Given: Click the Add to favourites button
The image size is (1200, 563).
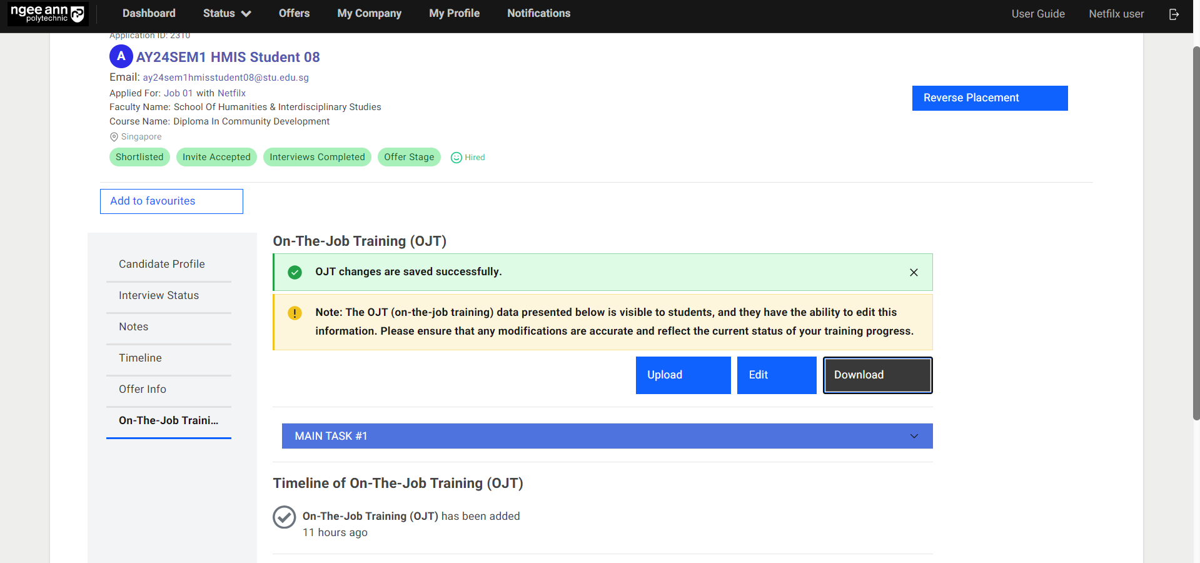Looking at the screenshot, I should click(x=171, y=201).
